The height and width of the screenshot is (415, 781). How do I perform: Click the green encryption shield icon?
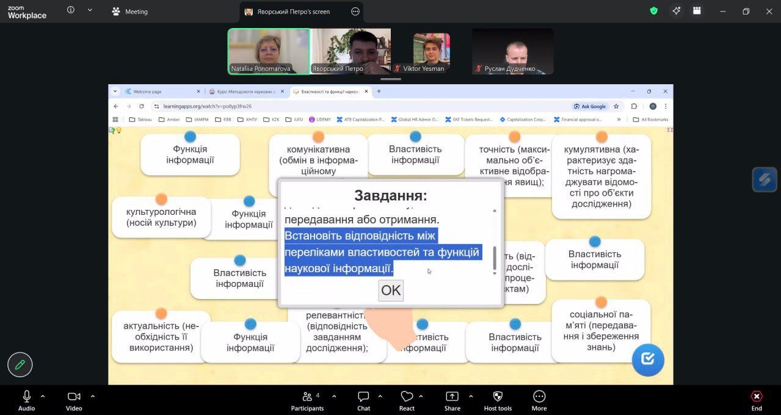[x=653, y=11]
